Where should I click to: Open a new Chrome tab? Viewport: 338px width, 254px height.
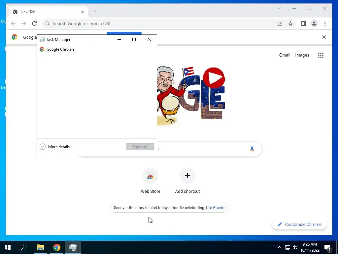(95, 12)
